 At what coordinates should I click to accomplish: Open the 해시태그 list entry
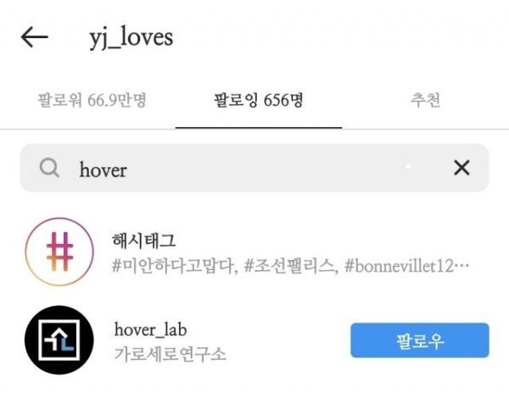(255, 252)
